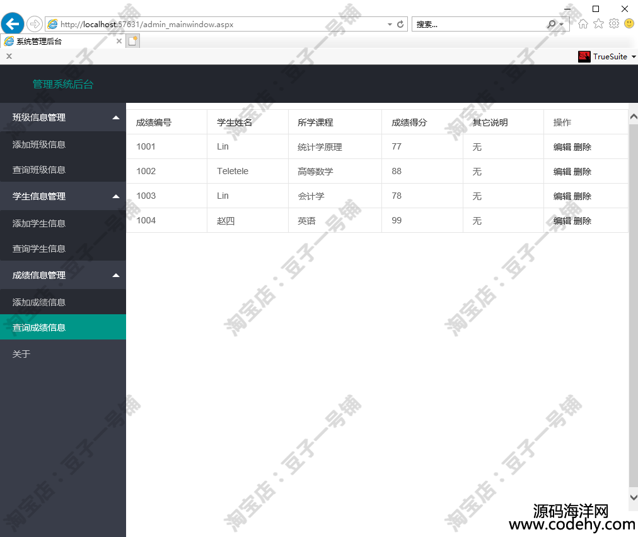Image resolution: width=638 pixels, height=537 pixels.
Task: Delete grade record 1003
Action: 583,196
